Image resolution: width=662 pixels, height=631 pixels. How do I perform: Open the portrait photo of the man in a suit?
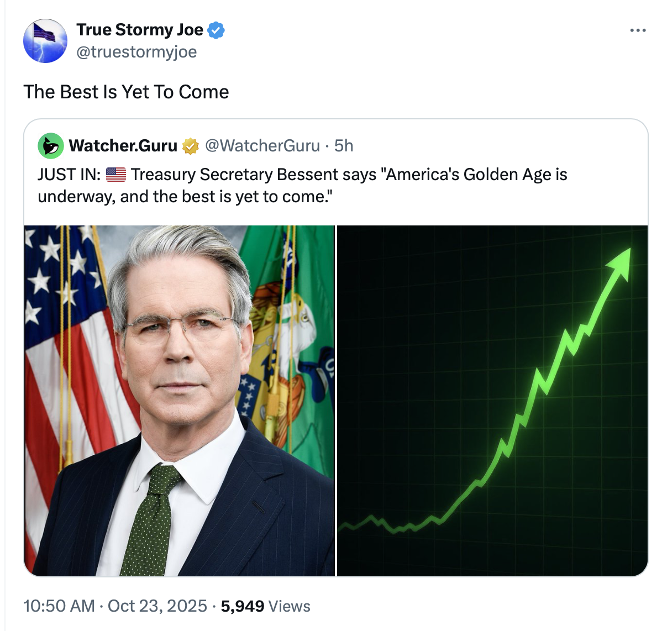click(x=180, y=401)
